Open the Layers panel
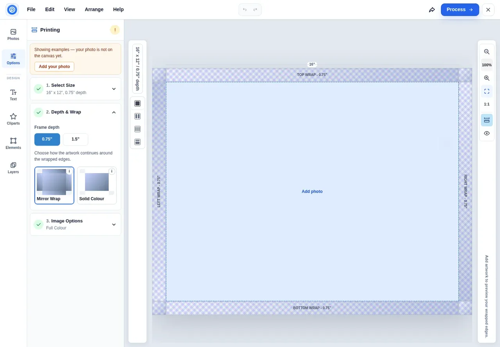Screen dimensions: 500x347 [x=13, y=167]
